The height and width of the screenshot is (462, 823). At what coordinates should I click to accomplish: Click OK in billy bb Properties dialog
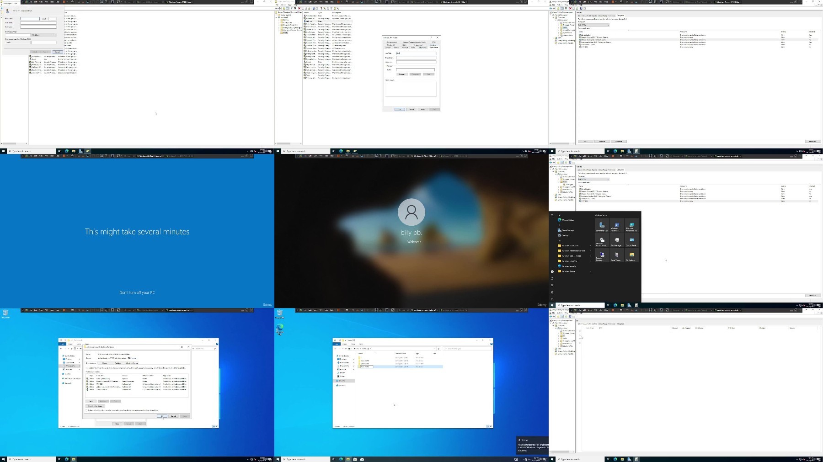pos(400,109)
